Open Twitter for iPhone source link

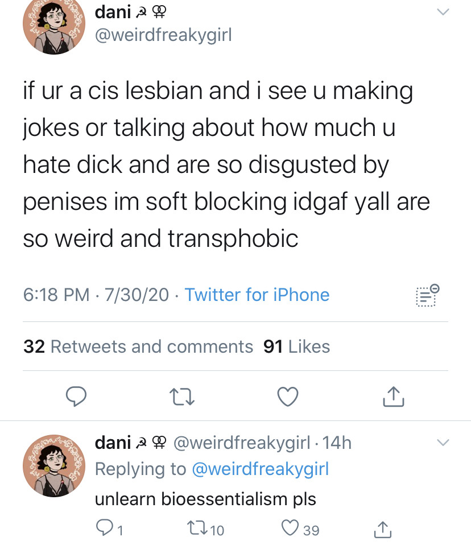(257, 295)
